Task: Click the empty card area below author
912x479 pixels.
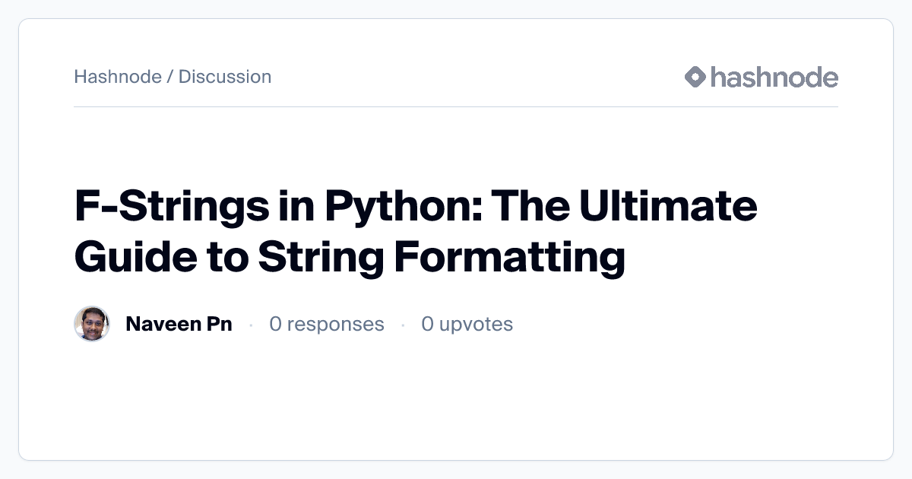Action: click(456, 403)
